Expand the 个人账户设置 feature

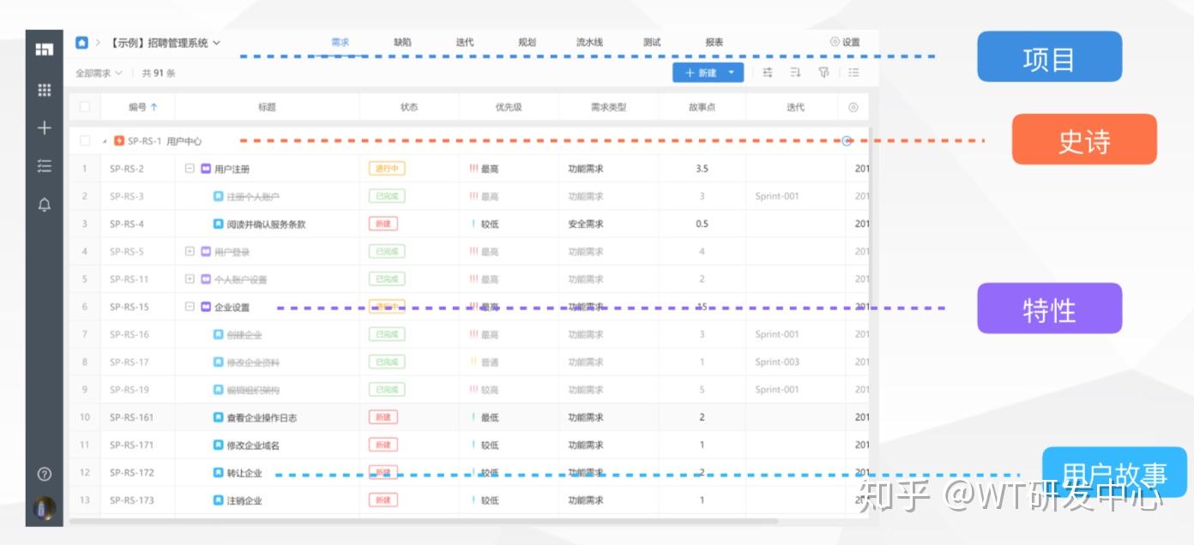(190, 279)
